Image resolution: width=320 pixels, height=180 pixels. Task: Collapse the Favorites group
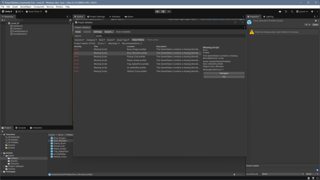pos(2,134)
